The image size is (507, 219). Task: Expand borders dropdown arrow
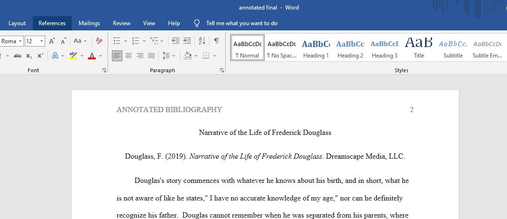click(215, 56)
